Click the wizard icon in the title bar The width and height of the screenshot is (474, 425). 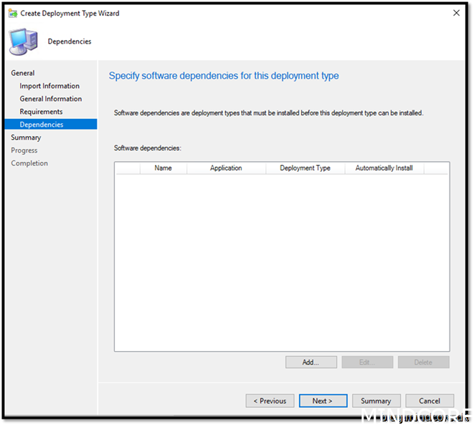(12, 13)
